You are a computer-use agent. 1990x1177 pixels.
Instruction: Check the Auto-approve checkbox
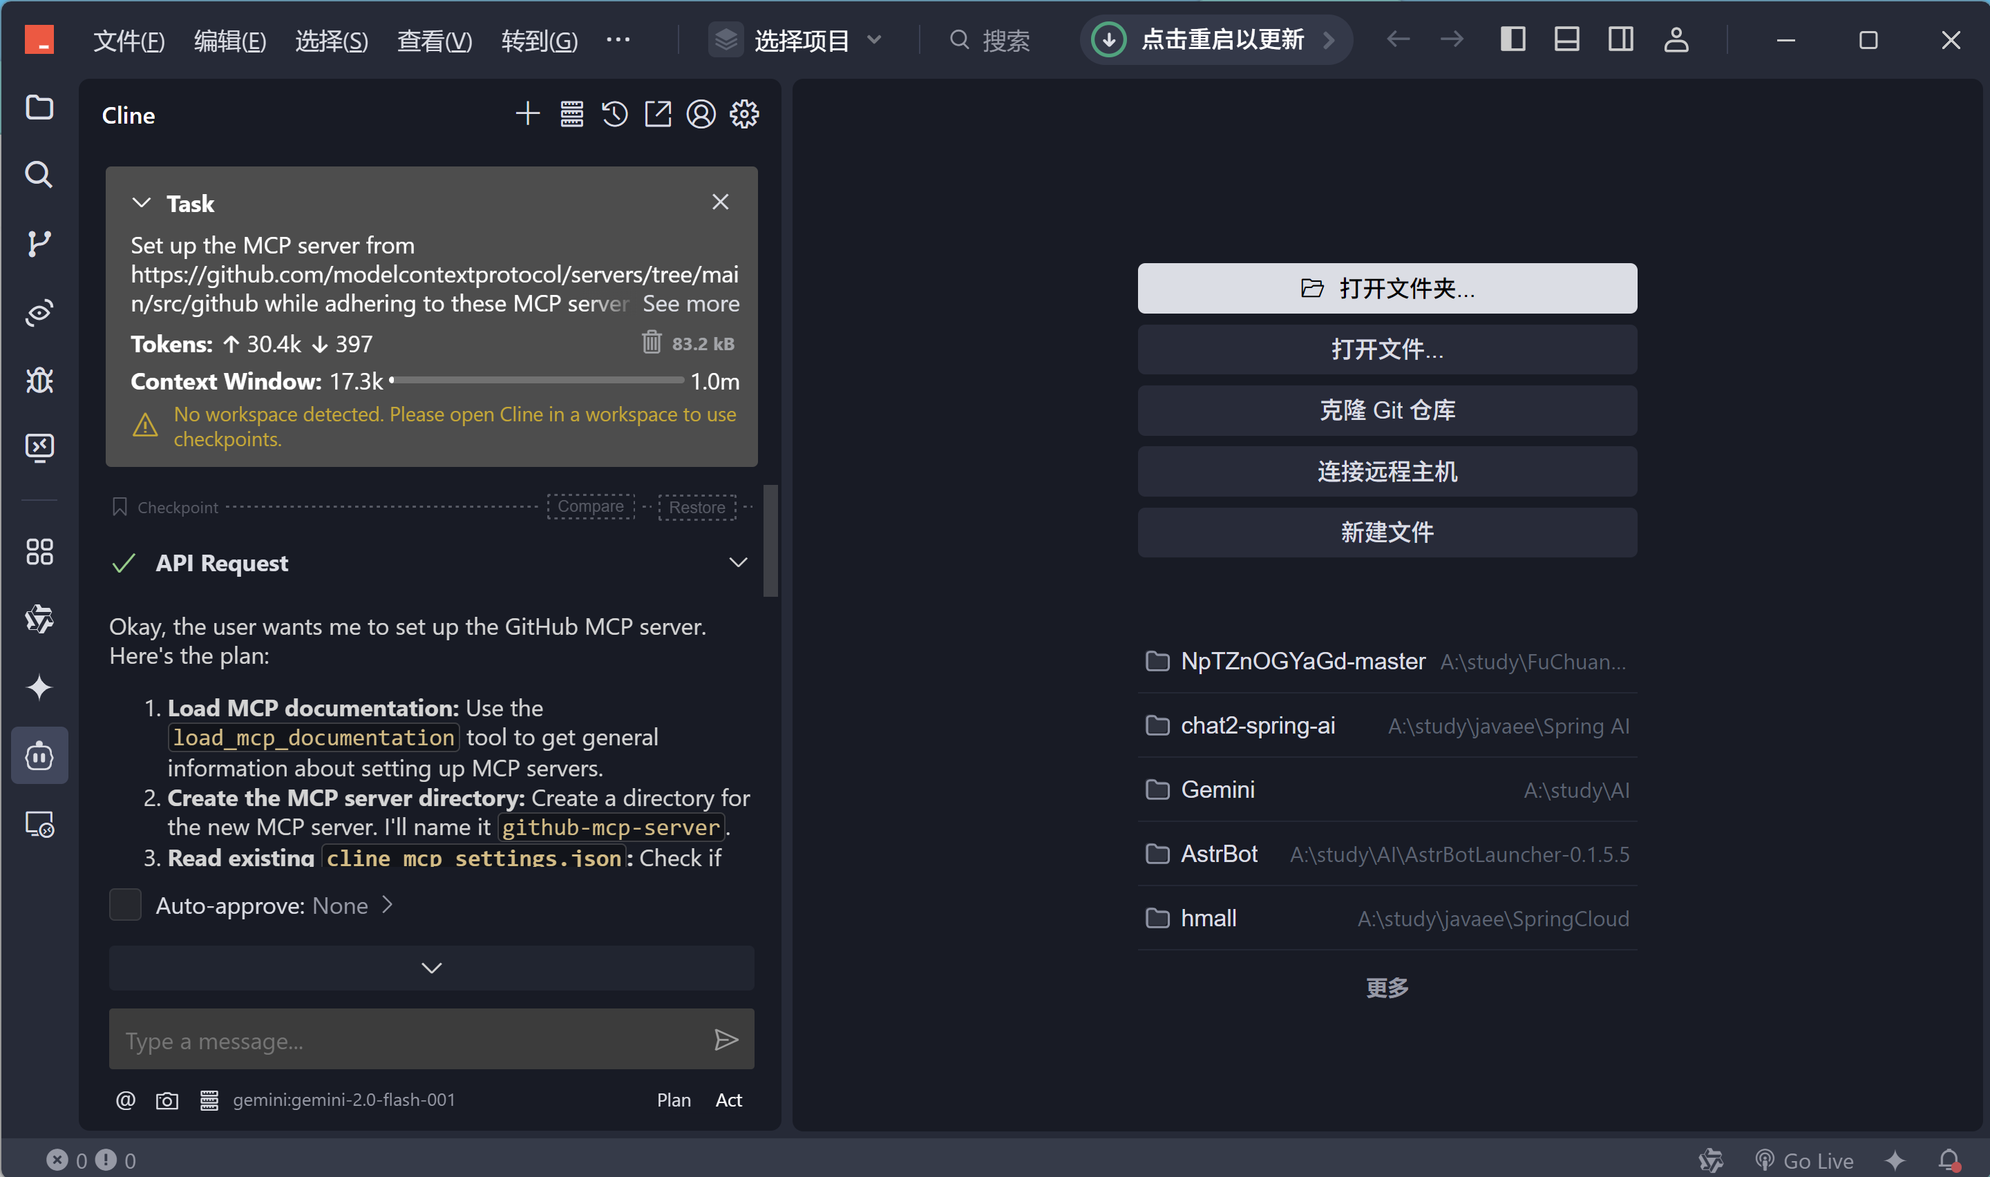click(x=125, y=905)
